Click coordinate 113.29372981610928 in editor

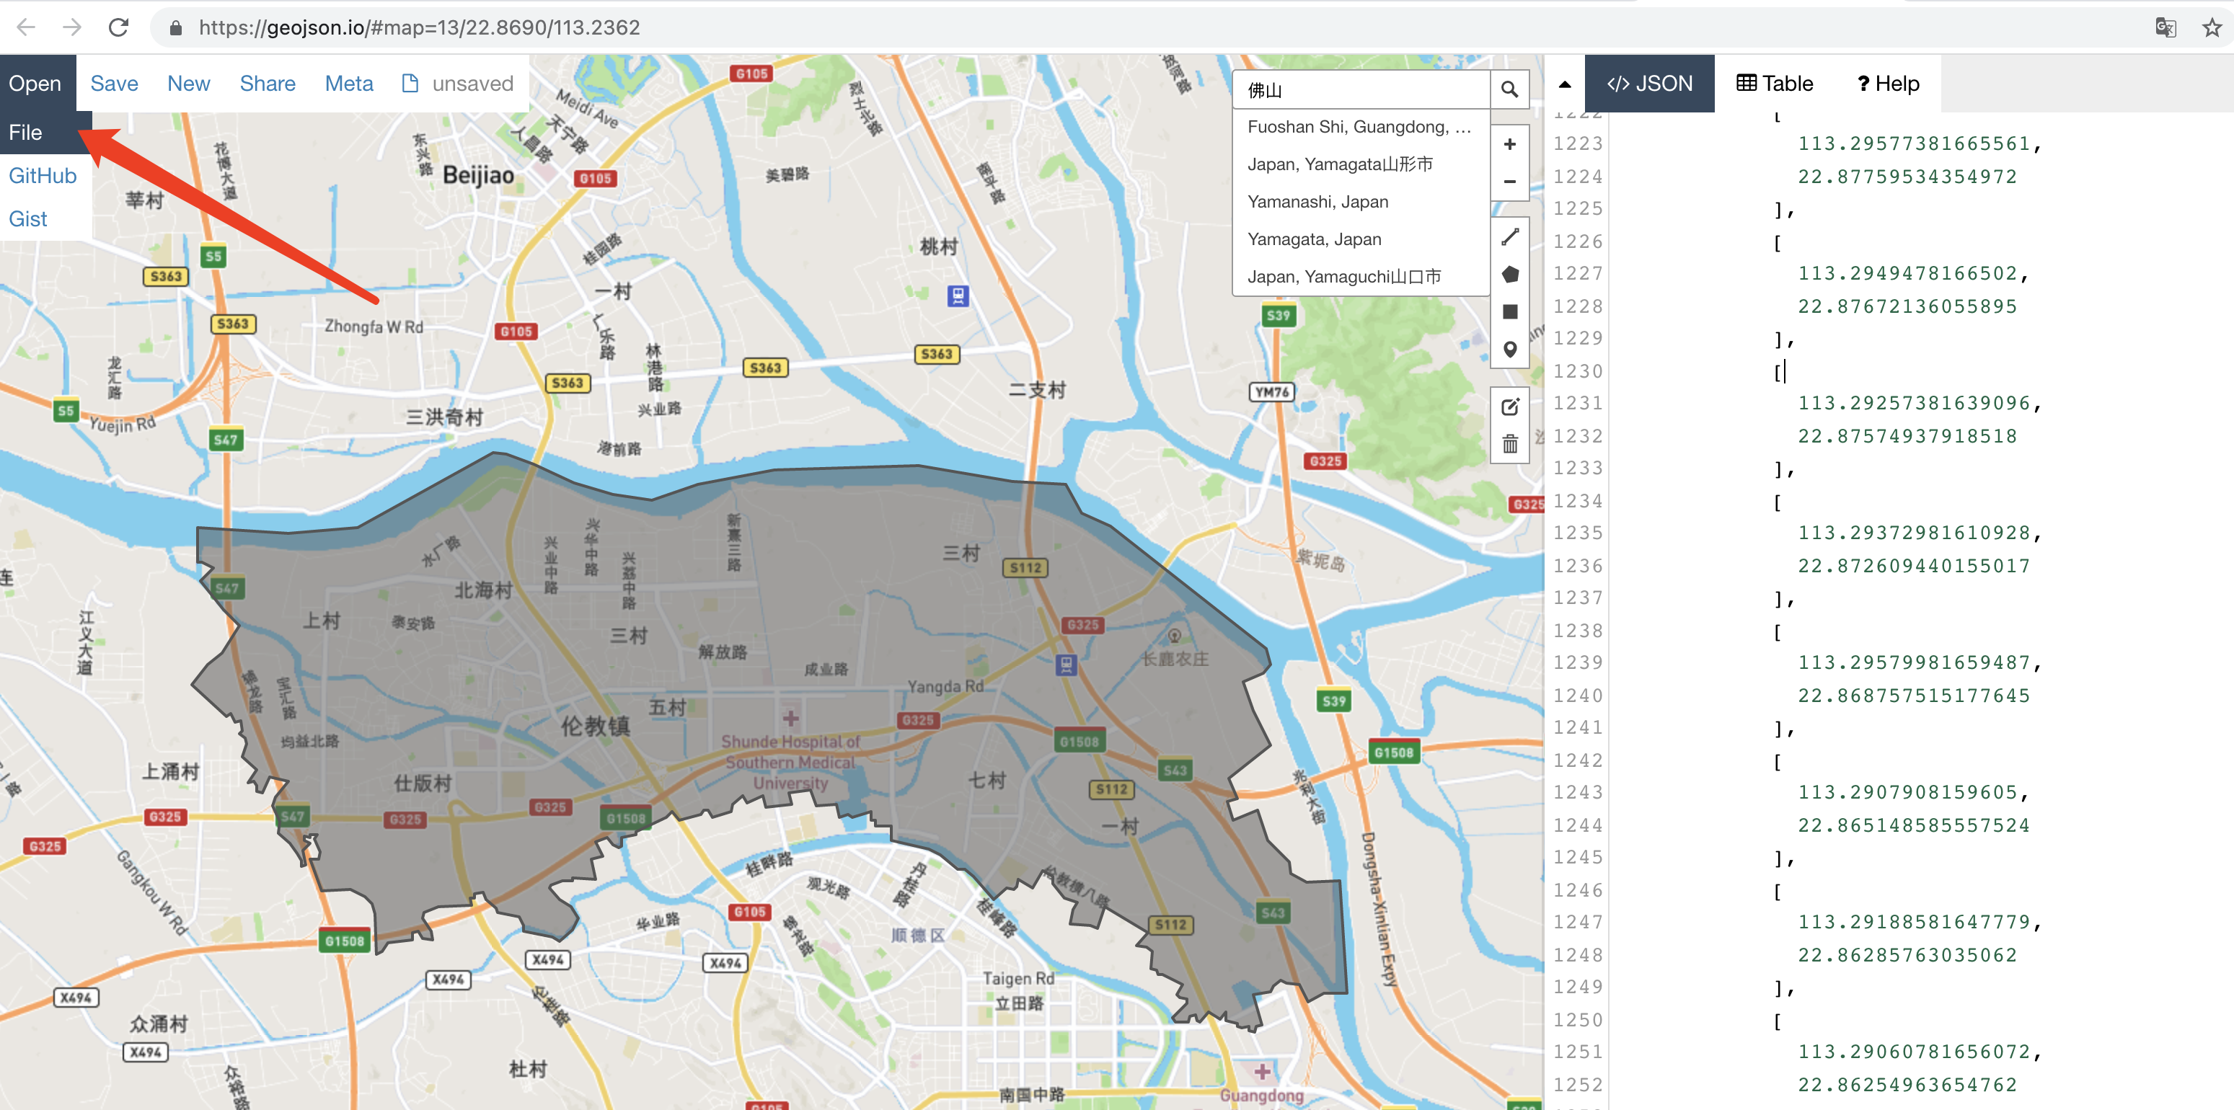click(1915, 532)
